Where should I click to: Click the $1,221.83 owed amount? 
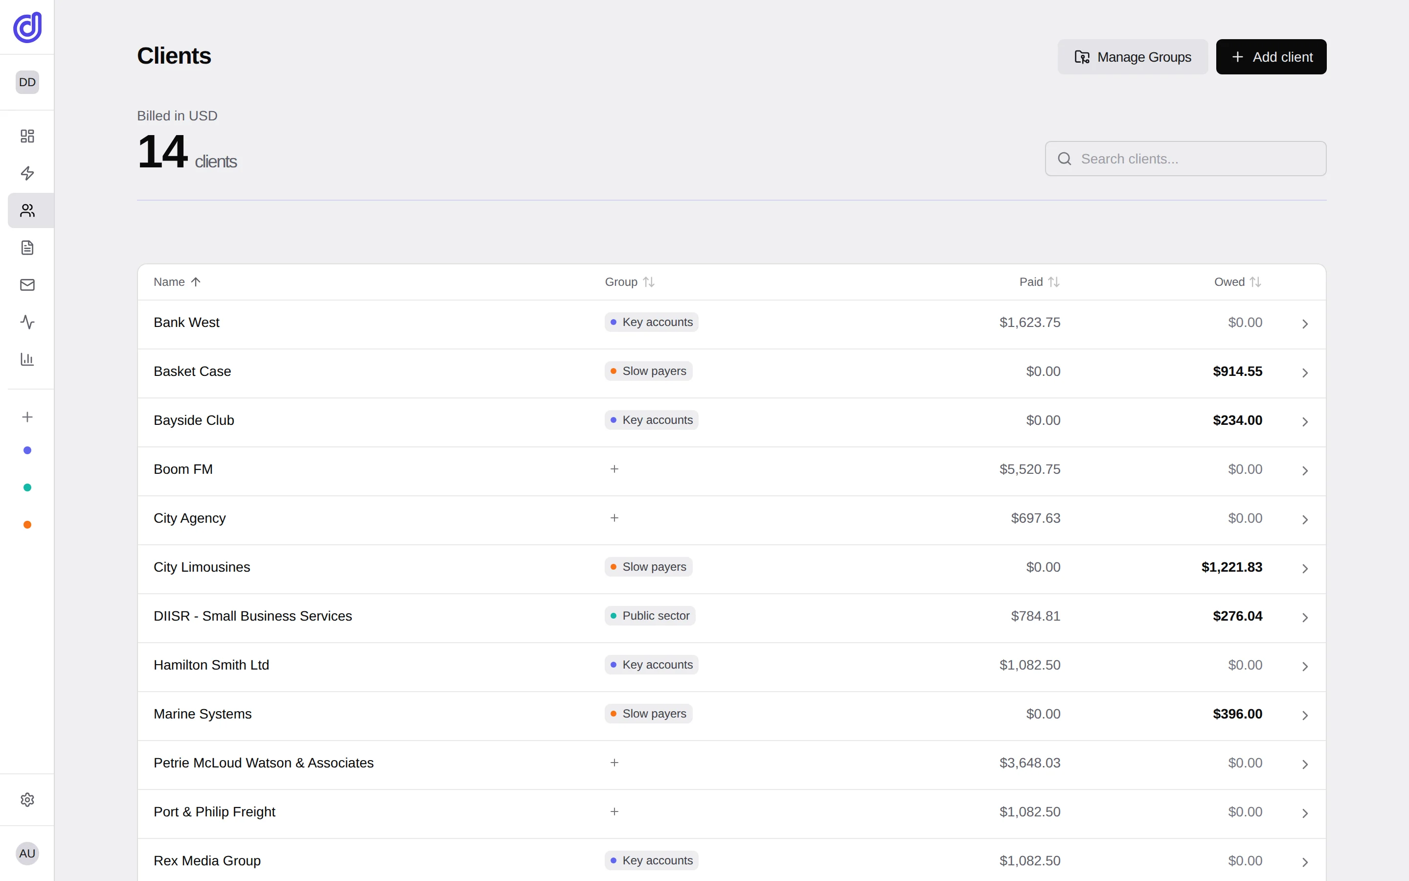pos(1231,567)
